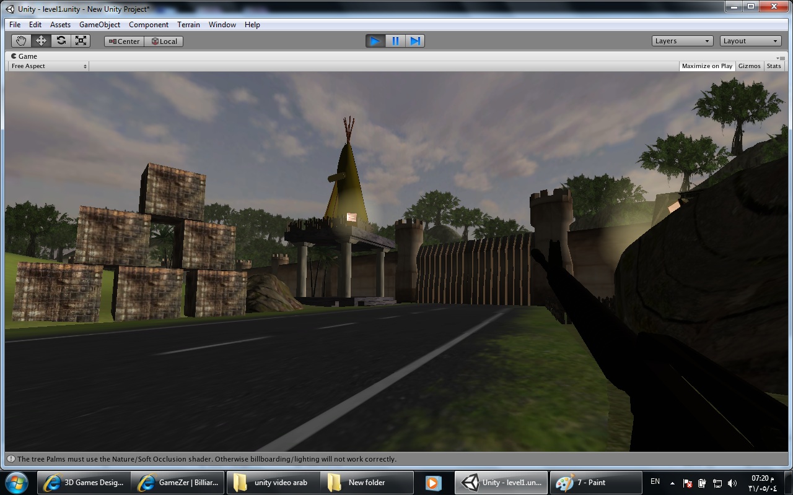Open the Terrain menu
This screenshot has width=793, height=495.
pos(188,25)
